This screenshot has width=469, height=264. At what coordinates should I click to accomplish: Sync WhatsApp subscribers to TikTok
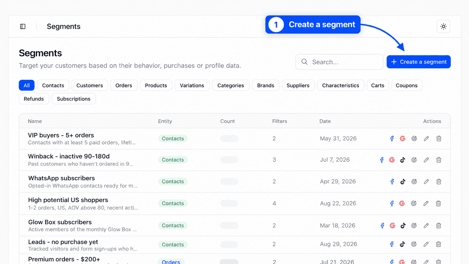coord(403,182)
